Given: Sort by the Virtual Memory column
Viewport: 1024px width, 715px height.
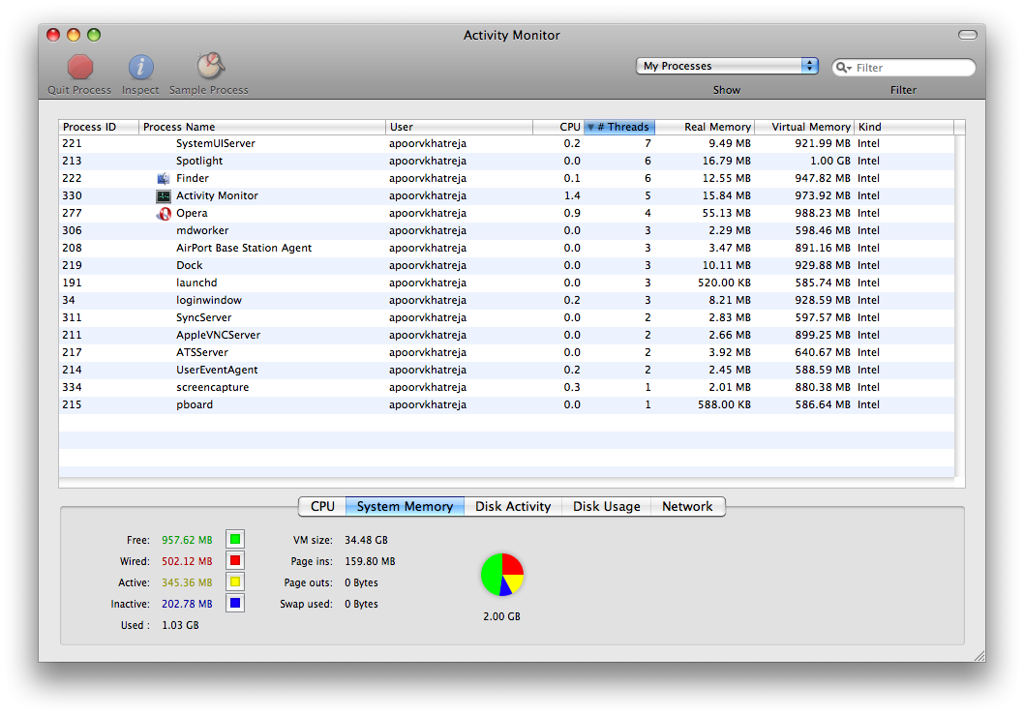Looking at the screenshot, I should (x=804, y=127).
